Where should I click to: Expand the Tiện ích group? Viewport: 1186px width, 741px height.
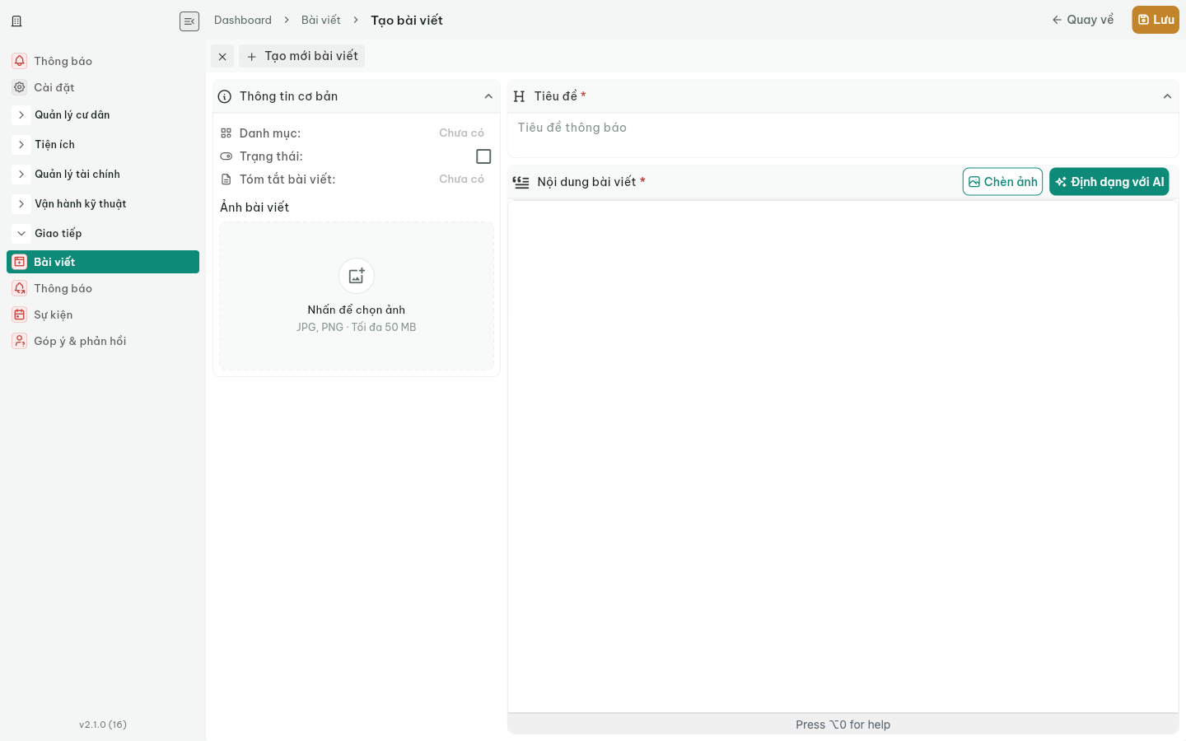tap(21, 145)
